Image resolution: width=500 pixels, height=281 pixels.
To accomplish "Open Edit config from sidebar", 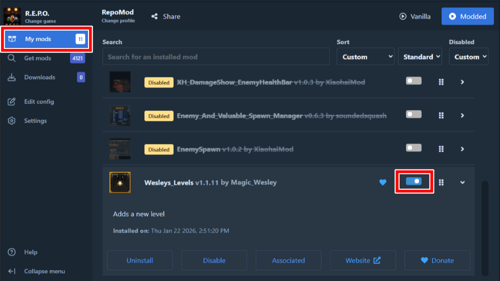I will point(38,101).
